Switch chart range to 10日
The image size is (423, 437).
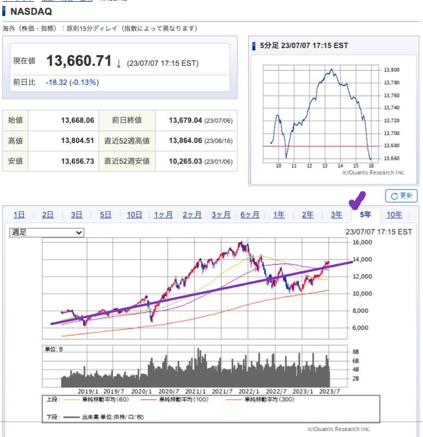pos(134,215)
